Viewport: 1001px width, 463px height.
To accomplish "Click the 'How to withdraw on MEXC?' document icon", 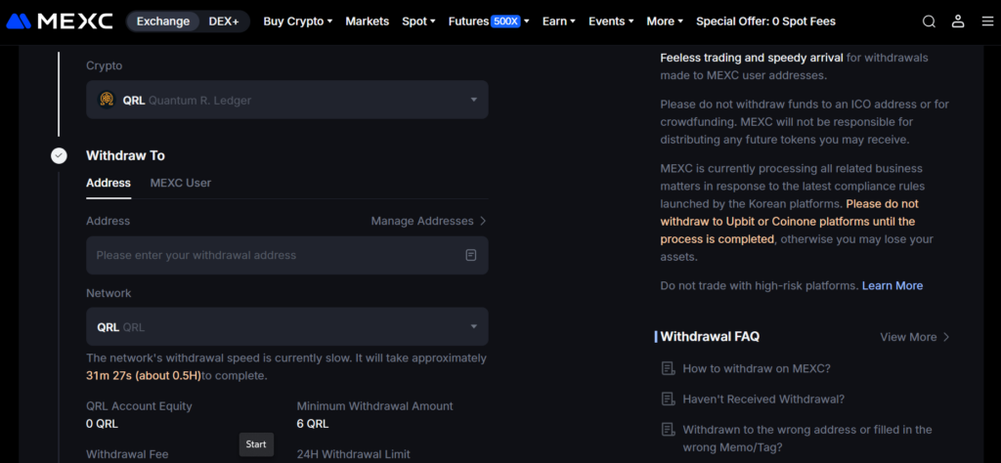I will point(668,368).
